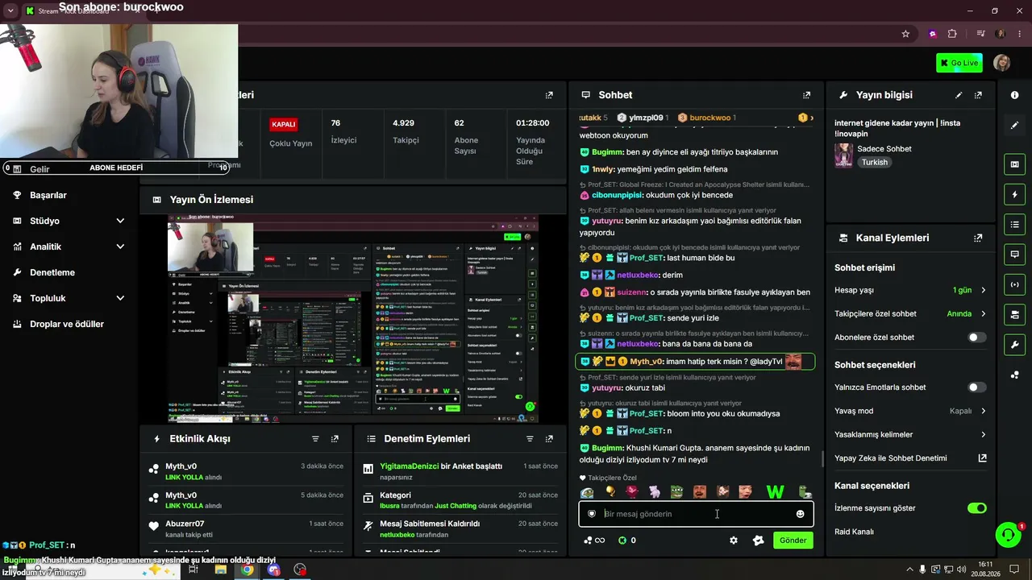Toggle the stream preview panel icon
Image resolution: width=1032 pixels, height=580 pixels.
[x=1014, y=164]
